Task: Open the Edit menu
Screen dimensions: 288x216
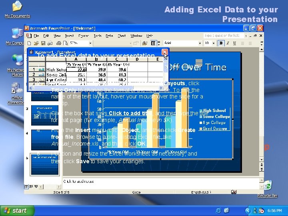Action: pyautogui.click(x=46, y=36)
